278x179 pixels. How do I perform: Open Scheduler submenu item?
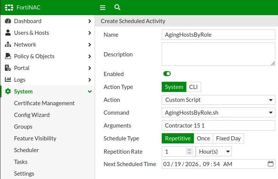[27, 150]
